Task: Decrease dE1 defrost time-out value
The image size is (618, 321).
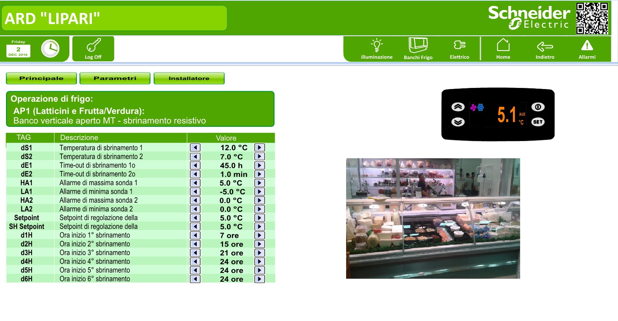Action: click(x=195, y=165)
